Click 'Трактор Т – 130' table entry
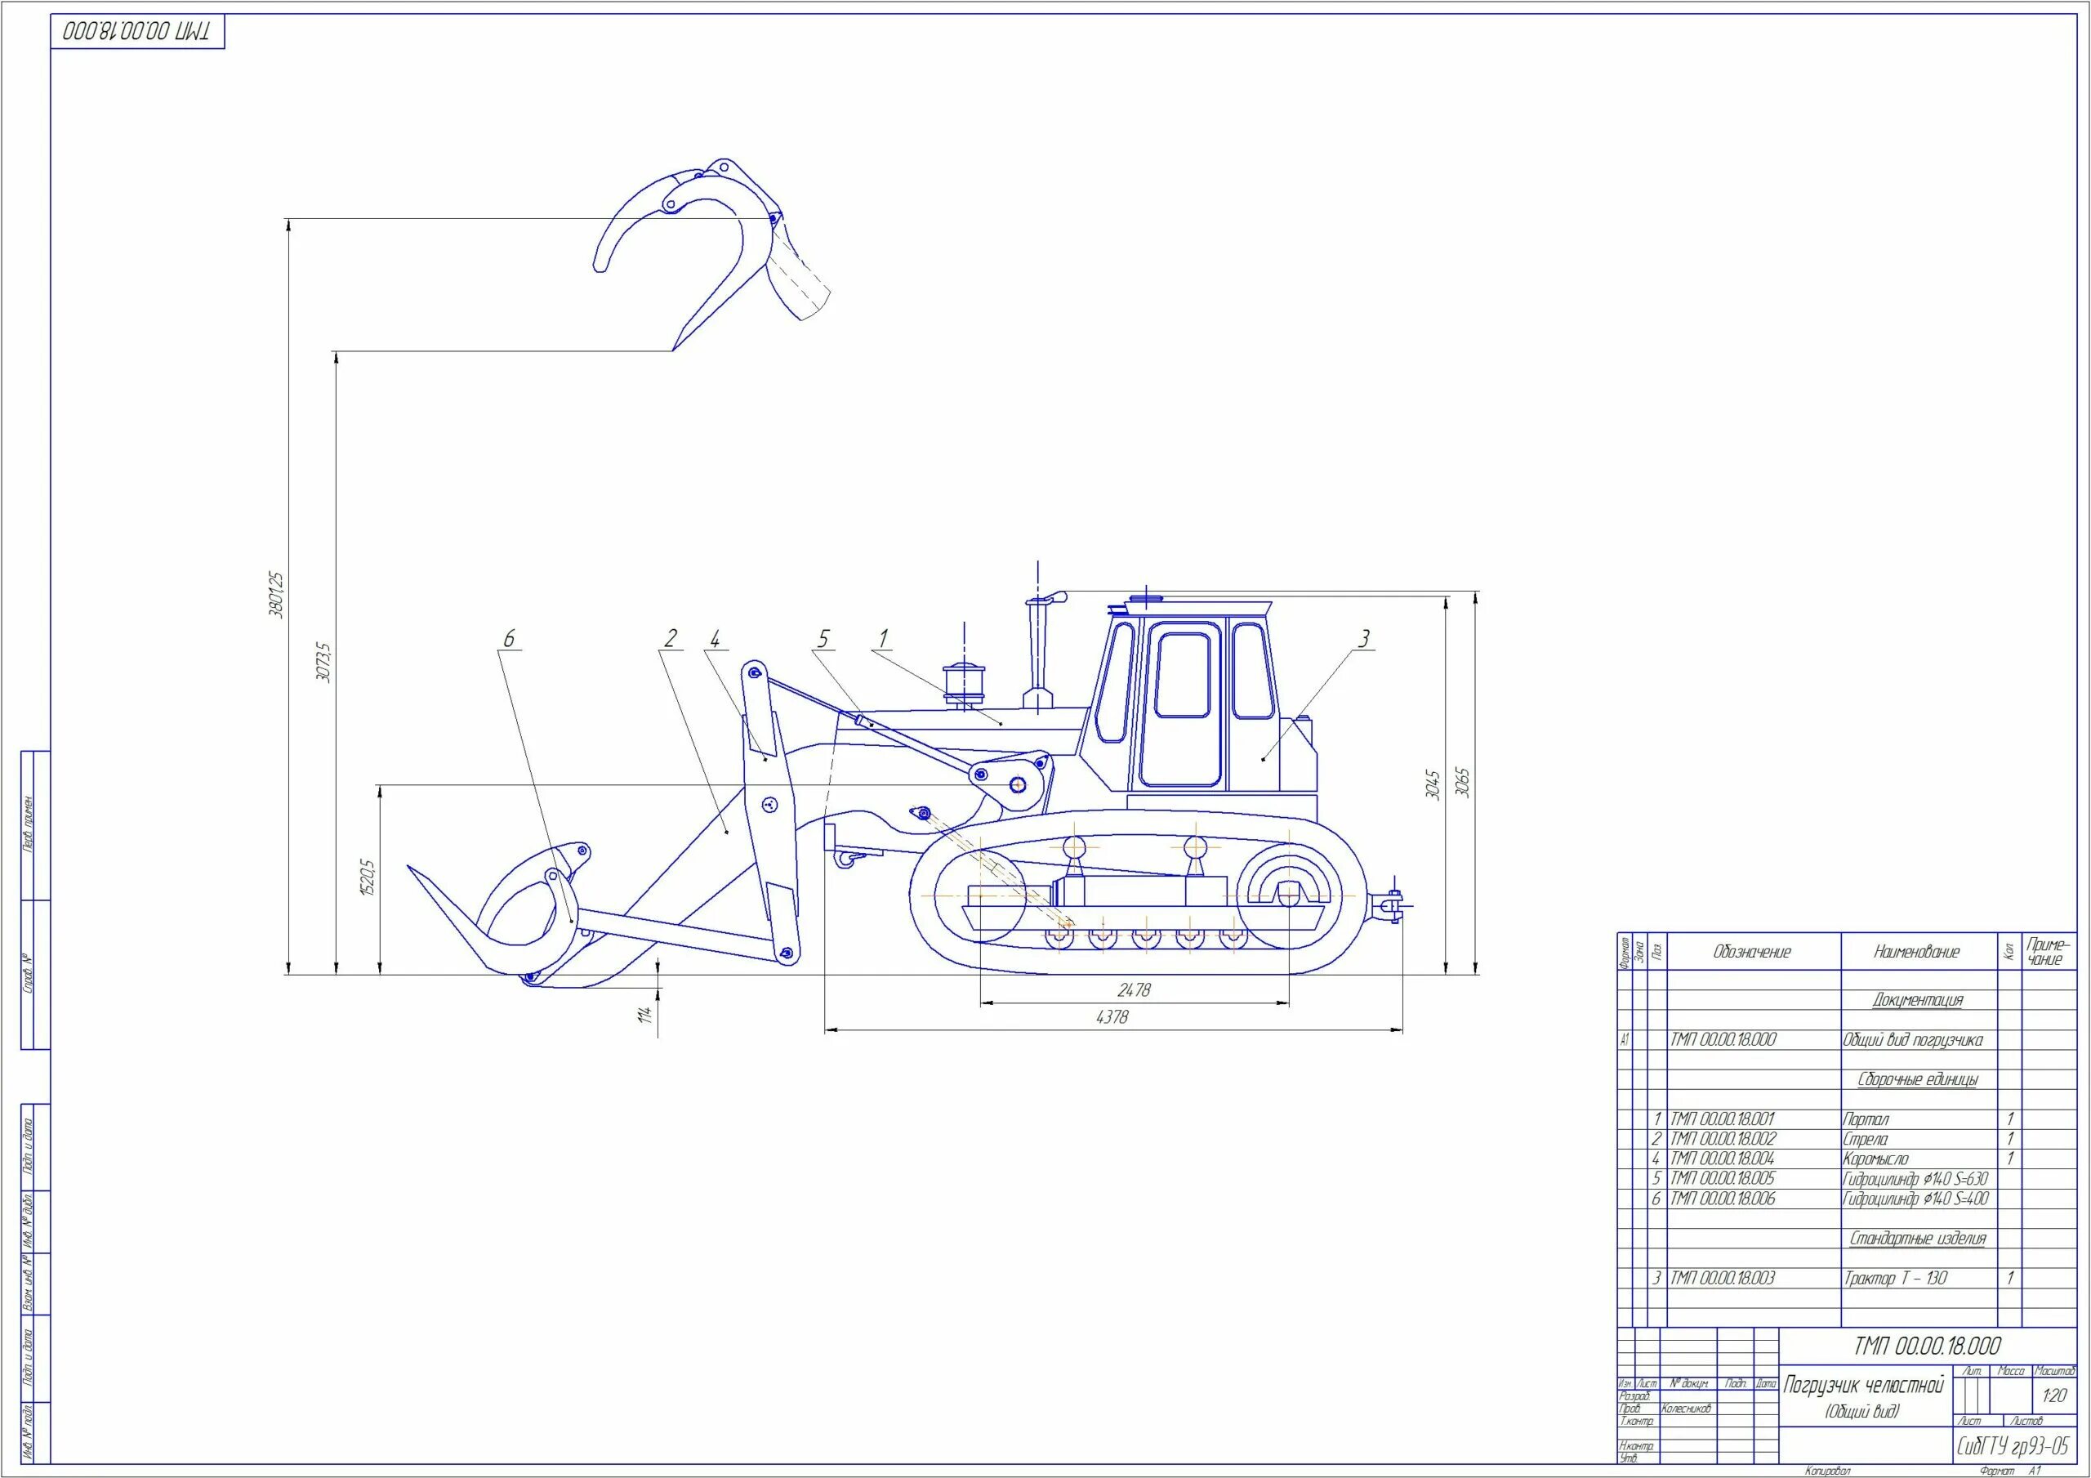2091x1478 pixels. (x=1896, y=1279)
